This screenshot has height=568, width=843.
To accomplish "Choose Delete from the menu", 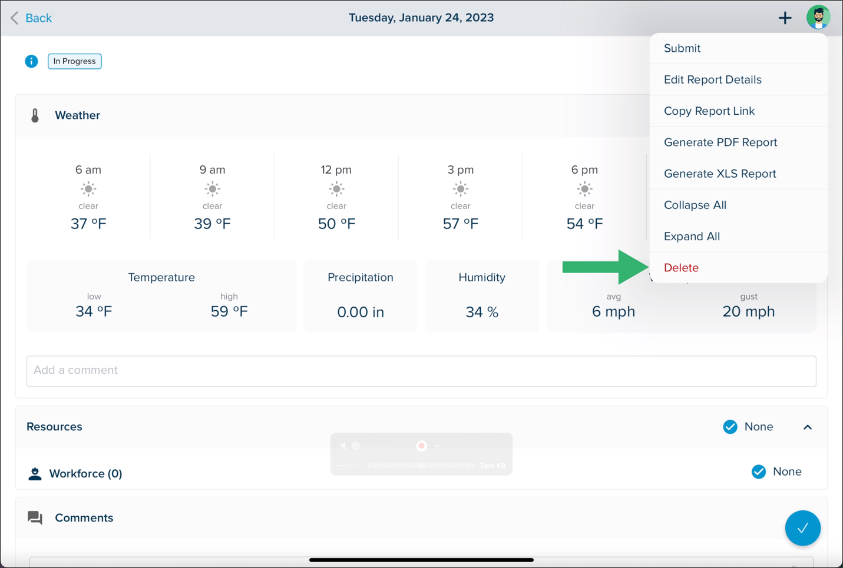I will click(739, 267).
